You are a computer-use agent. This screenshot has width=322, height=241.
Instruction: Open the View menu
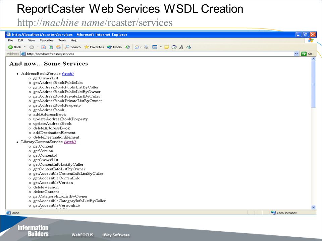click(32, 41)
